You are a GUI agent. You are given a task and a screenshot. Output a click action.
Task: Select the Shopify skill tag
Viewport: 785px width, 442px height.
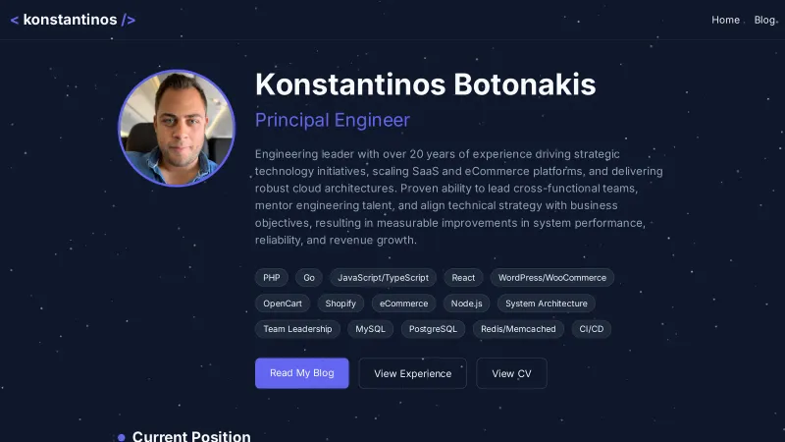point(340,304)
